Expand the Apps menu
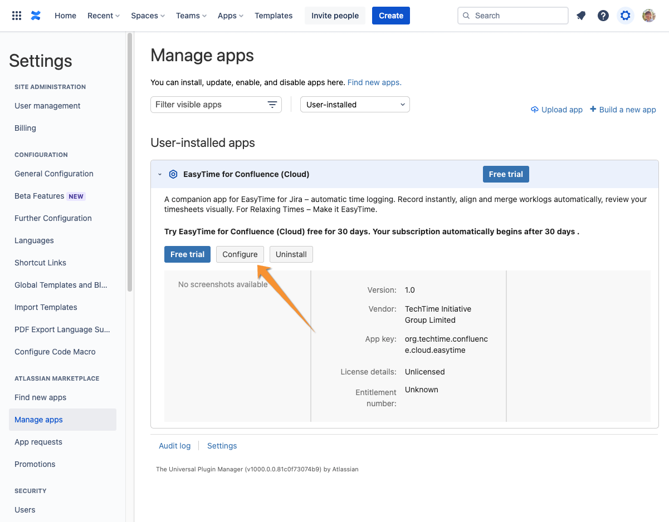The height and width of the screenshot is (522, 669). 231,16
